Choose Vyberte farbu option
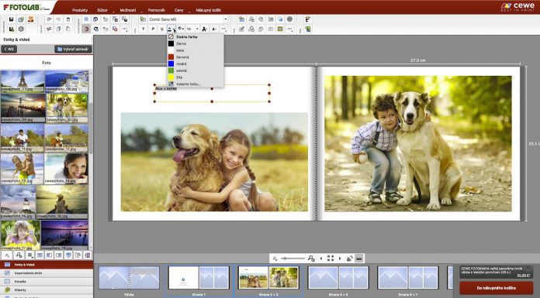 pyautogui.click(x=196, y=84)
